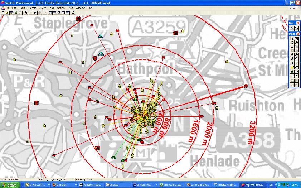
Task: Expand the 2 Microsoft Word group arrow
Action: pyautogui.click(x=156, y=185)
